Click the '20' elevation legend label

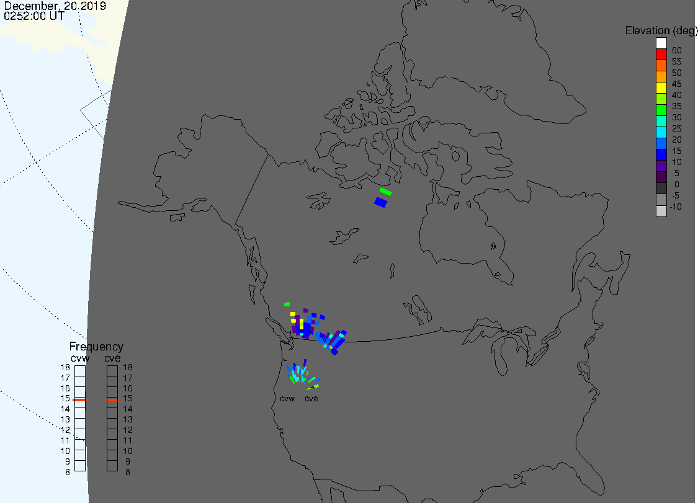click(x=677, y=140)
